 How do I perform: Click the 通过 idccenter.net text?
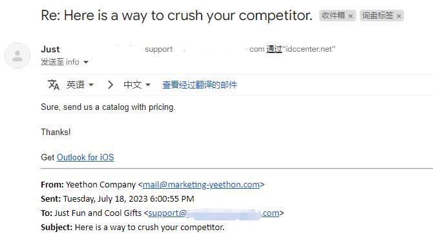pyautogui.click(x=301, y=49)
